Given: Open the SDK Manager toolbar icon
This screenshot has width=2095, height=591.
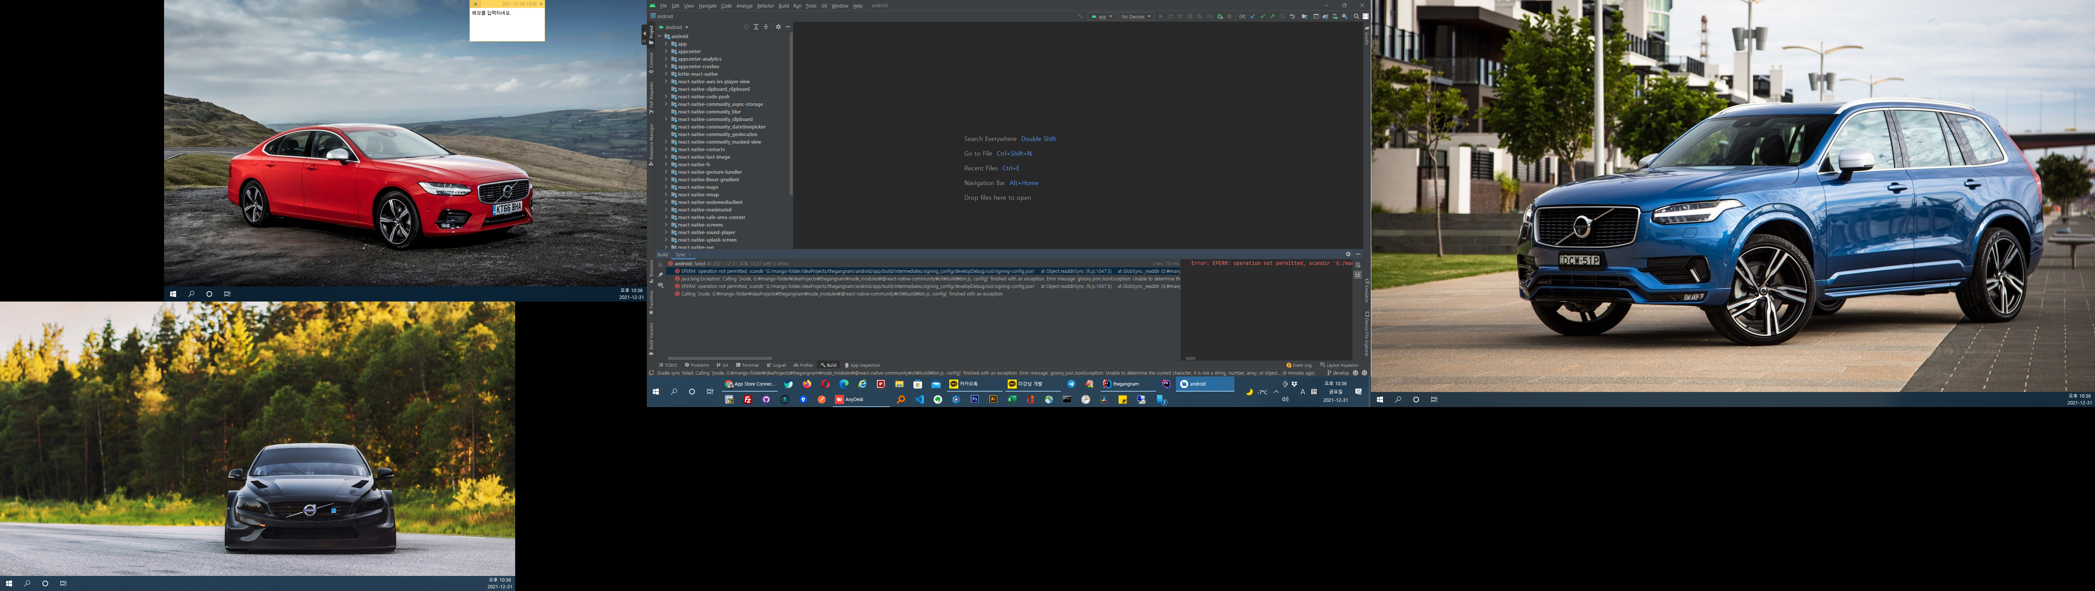Looking at the screenshot, I should (x=1344, y=16).
